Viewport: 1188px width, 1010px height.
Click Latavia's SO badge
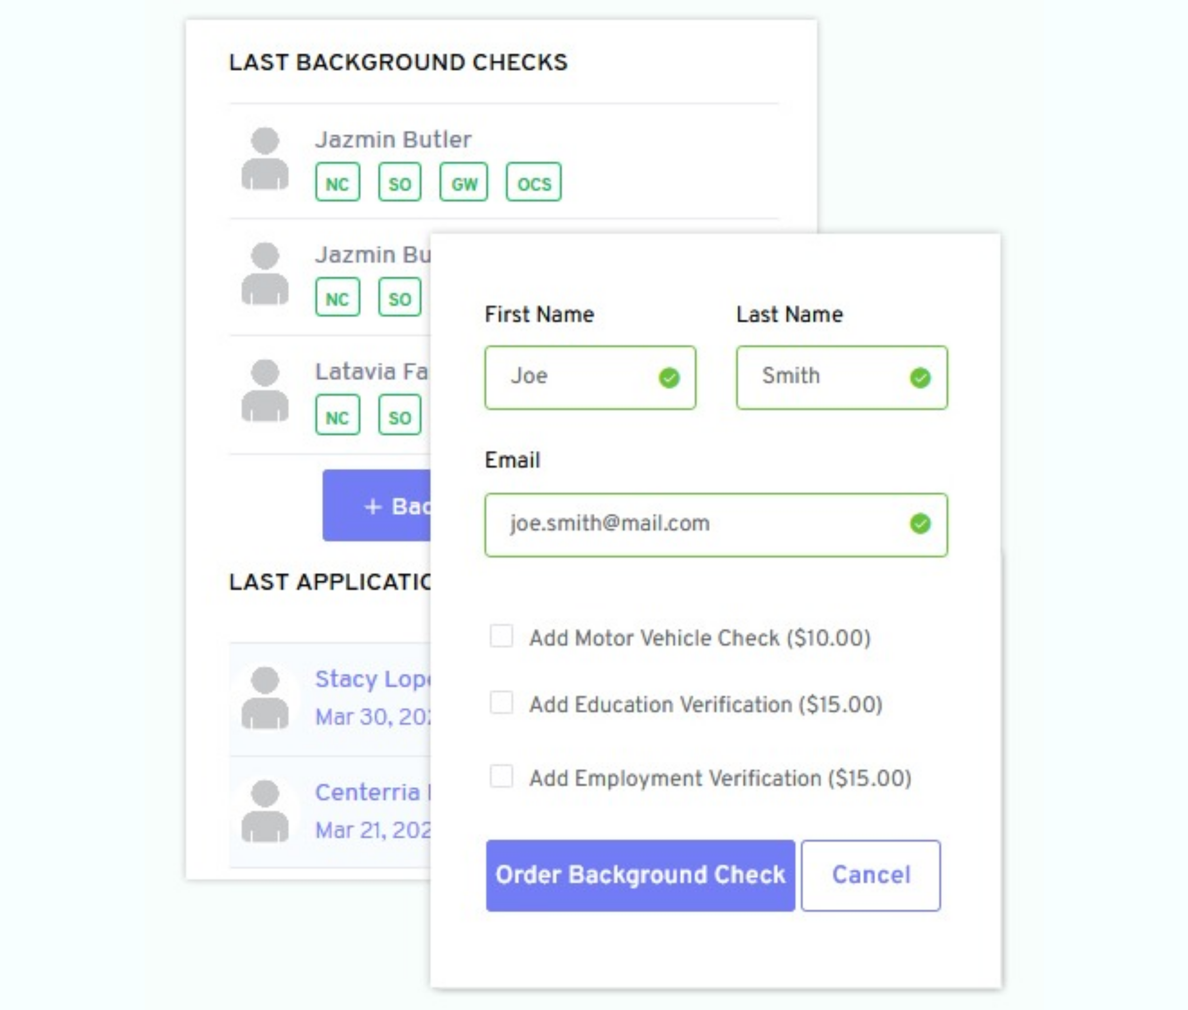coord(399,415)
